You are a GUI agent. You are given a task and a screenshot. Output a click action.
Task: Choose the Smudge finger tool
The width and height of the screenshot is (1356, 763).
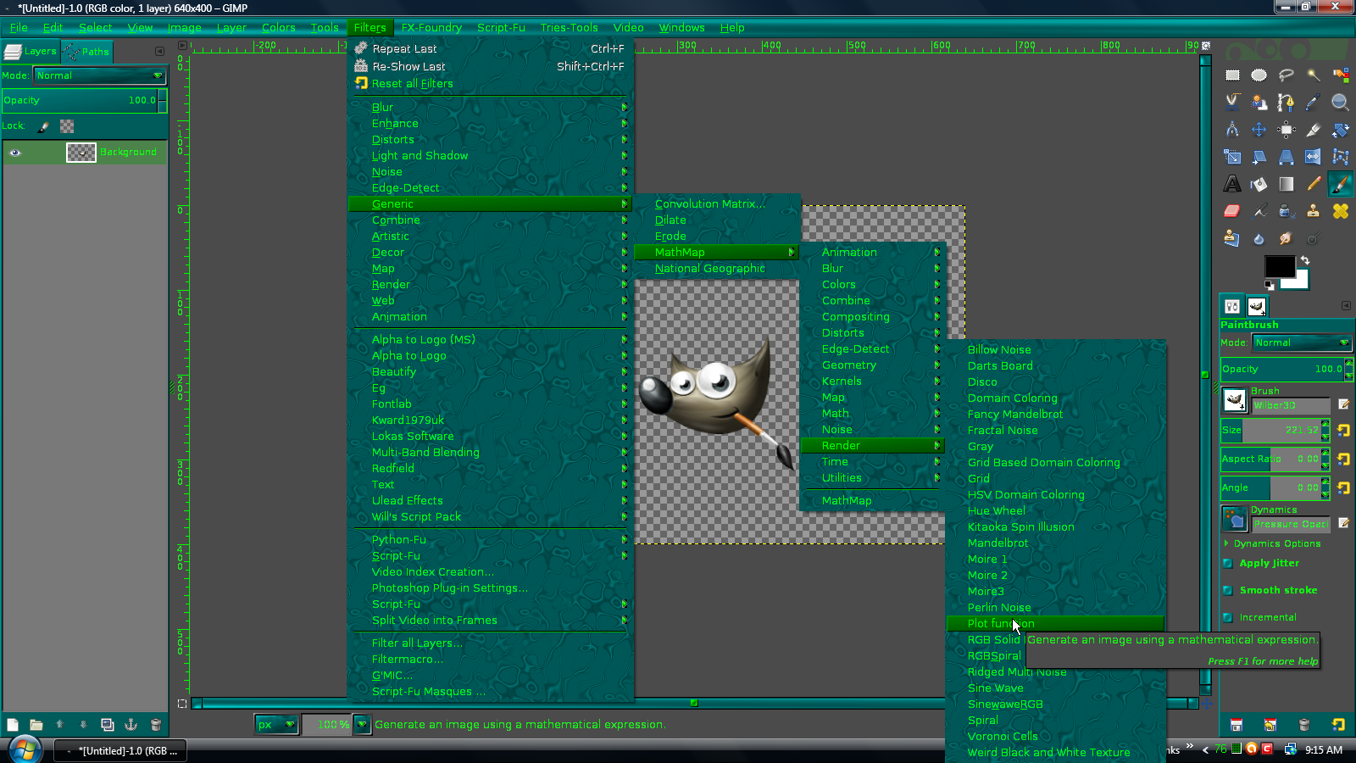coord(1287,239)
